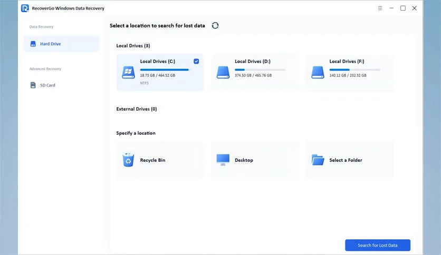Close the RecoverGo window
Viewport: 441px width, 255px height.
click(414, 8)
